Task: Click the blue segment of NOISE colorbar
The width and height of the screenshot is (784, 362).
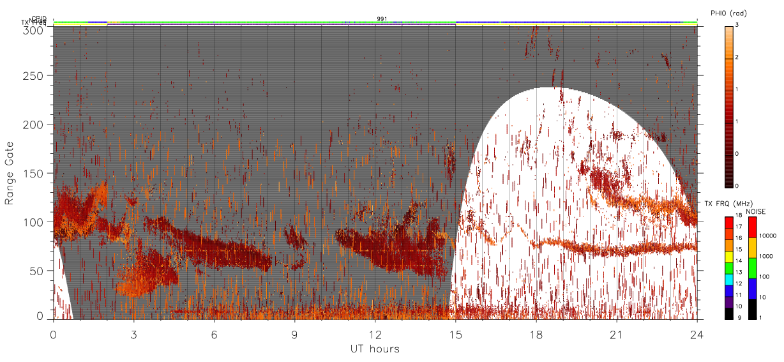Action: 752,287
